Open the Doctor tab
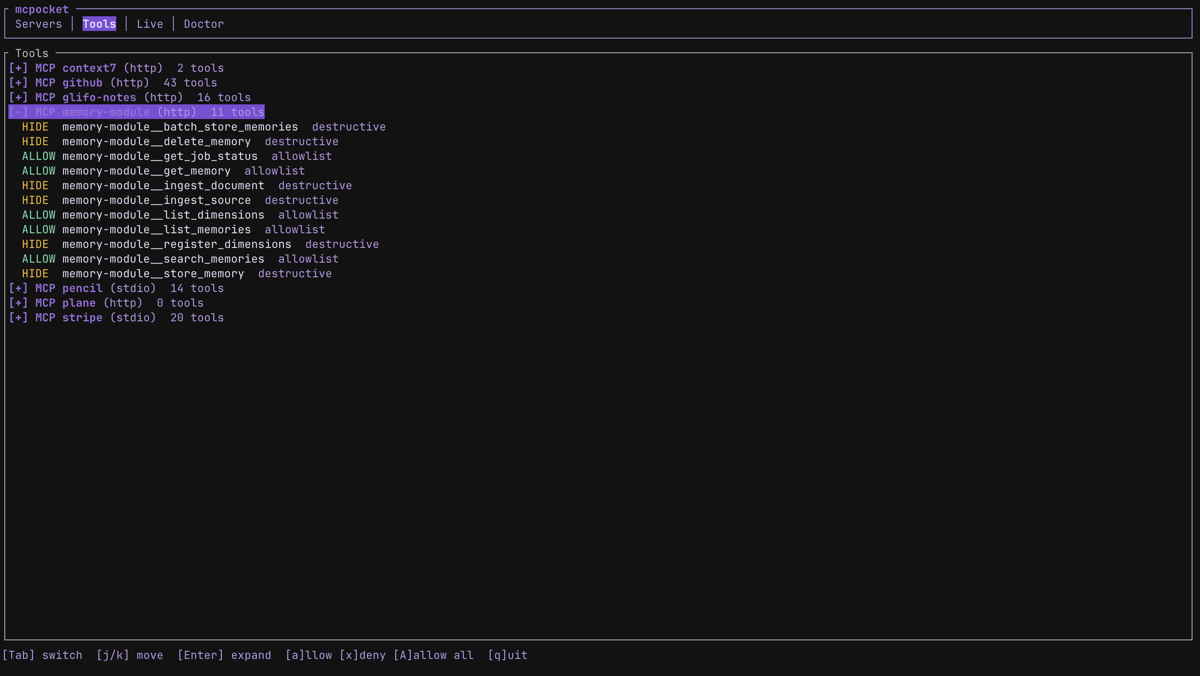This screenshot has height=676, width=1200. [x=204, y=24]
